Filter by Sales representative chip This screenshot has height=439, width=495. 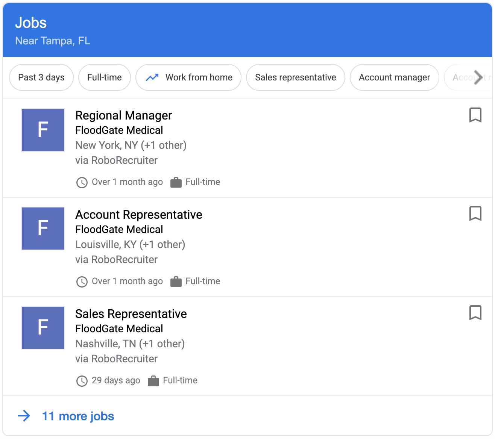coord(296,77)
